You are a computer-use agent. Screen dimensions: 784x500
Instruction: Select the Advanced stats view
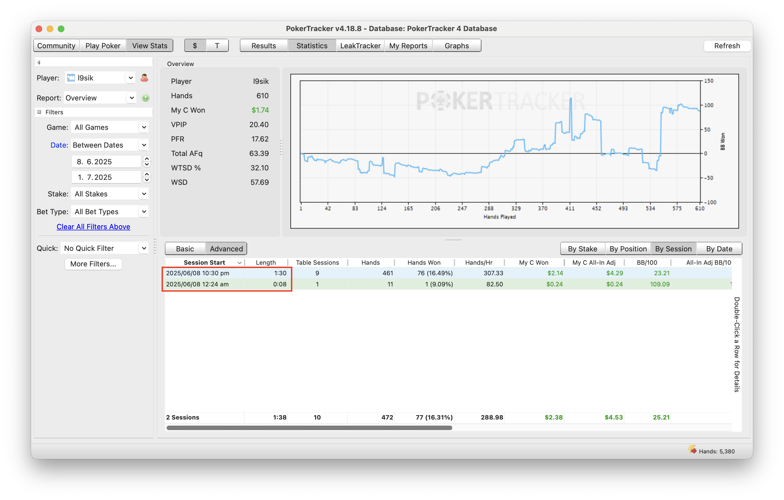coord(226,249)
